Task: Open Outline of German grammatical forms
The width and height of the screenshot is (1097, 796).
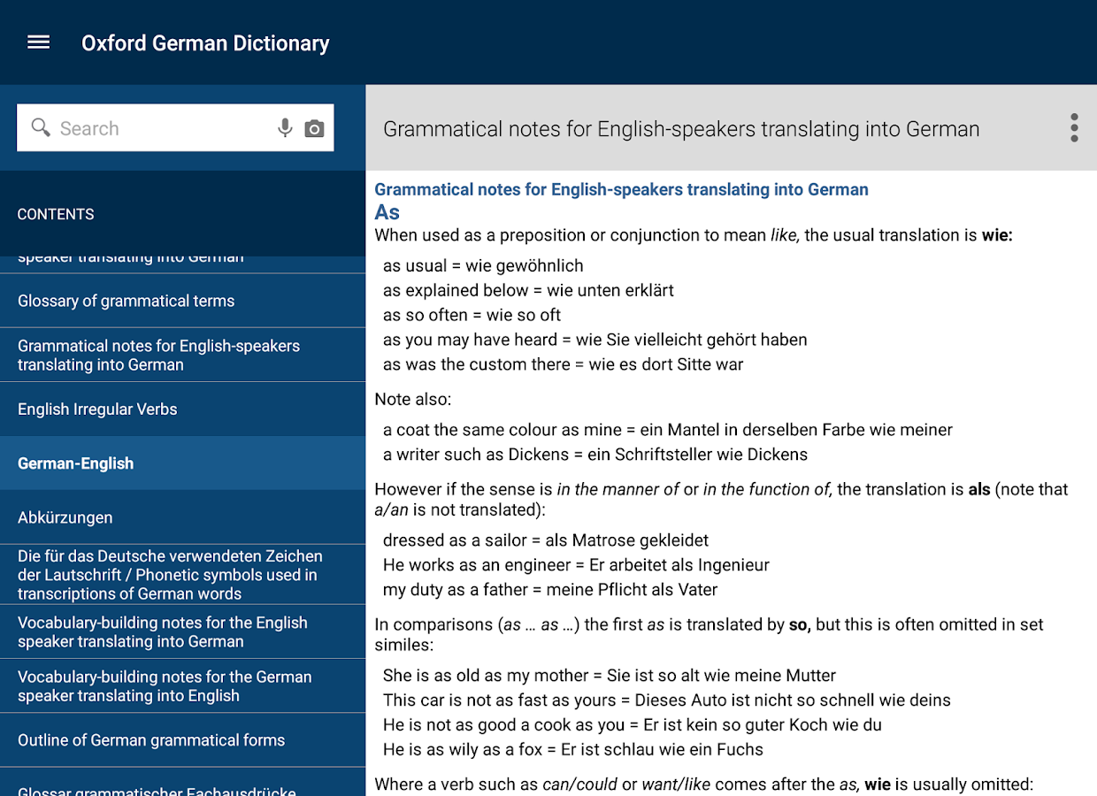Action: tap(182, 740)
